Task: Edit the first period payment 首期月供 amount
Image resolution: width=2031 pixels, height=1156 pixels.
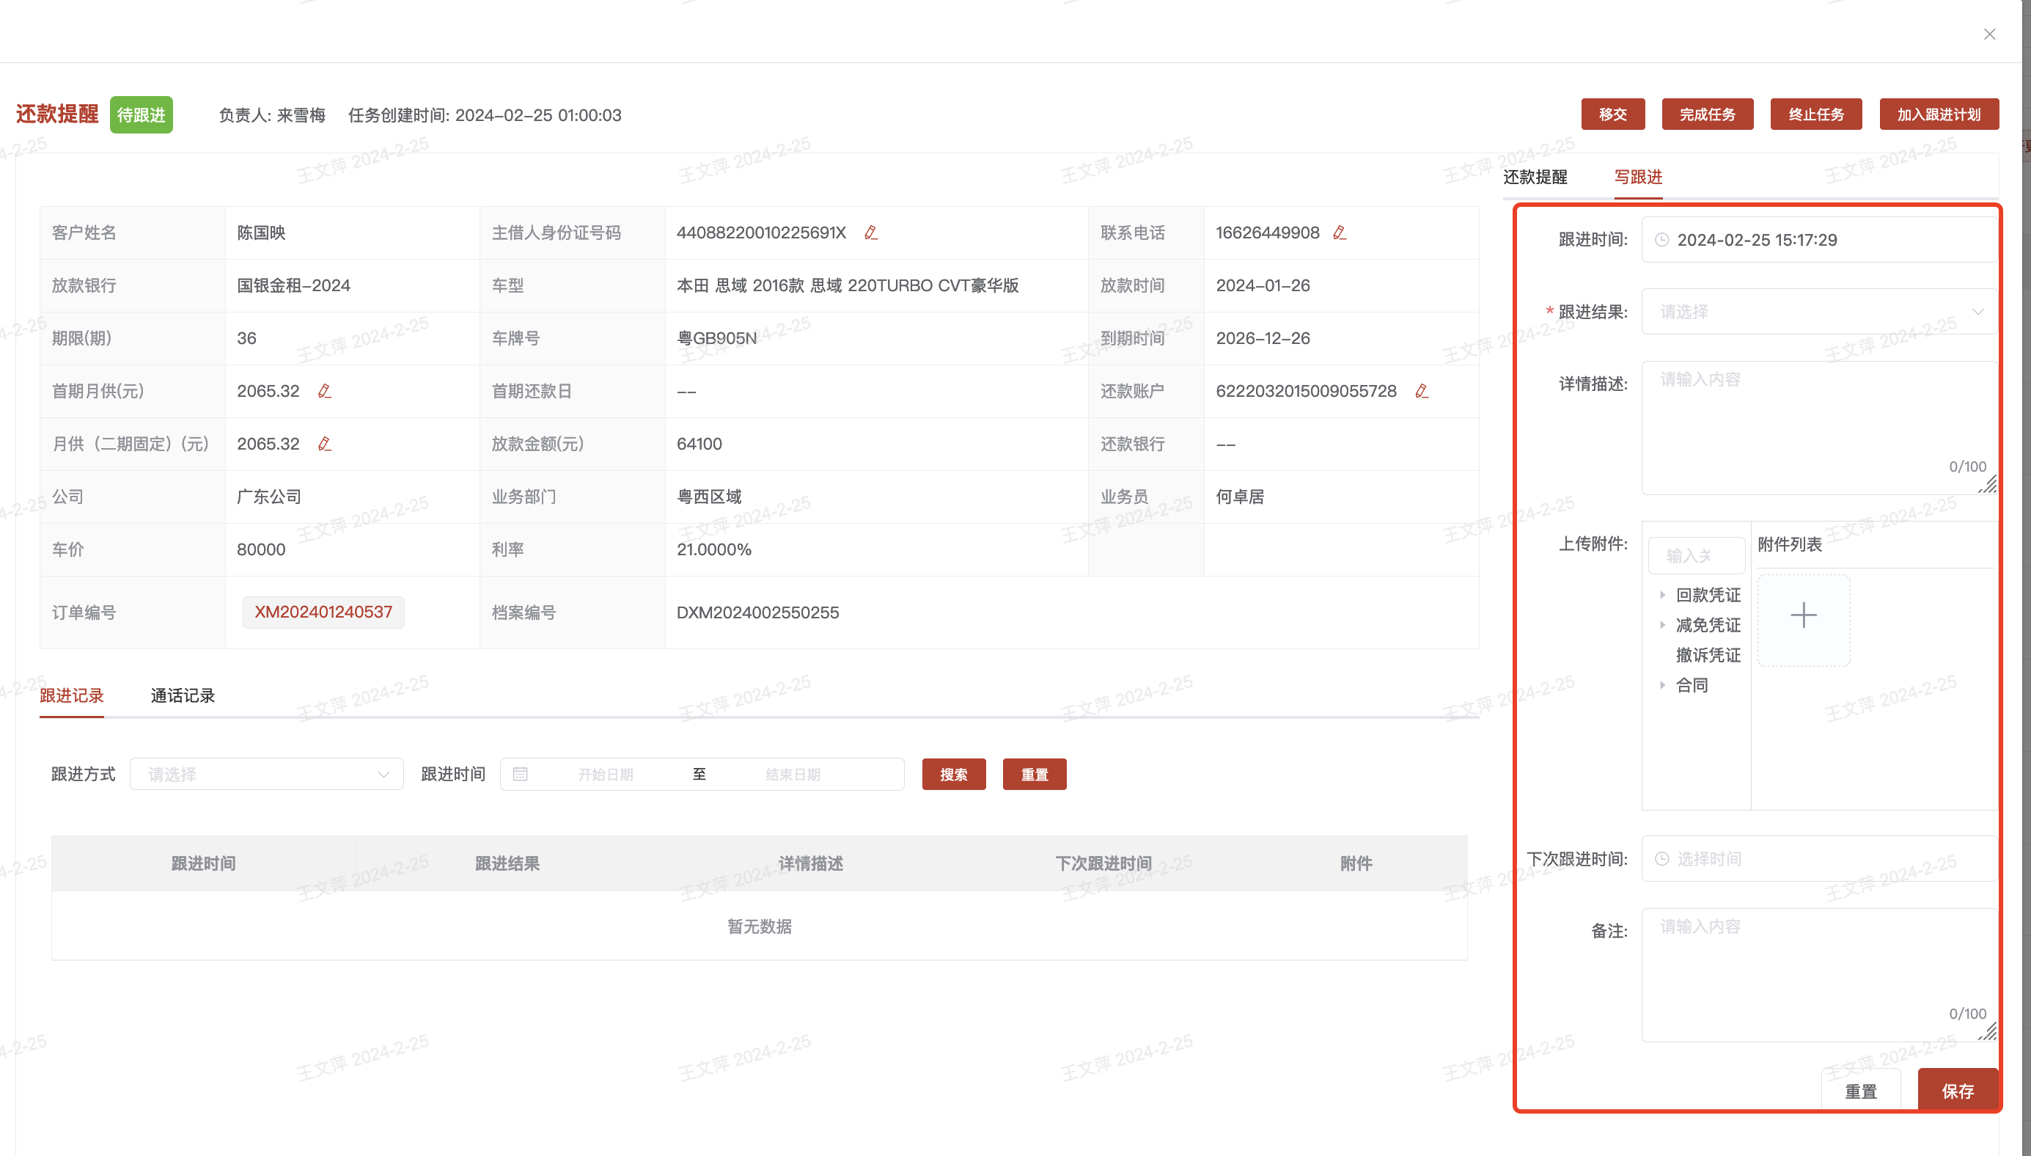Action: (325, 391)
